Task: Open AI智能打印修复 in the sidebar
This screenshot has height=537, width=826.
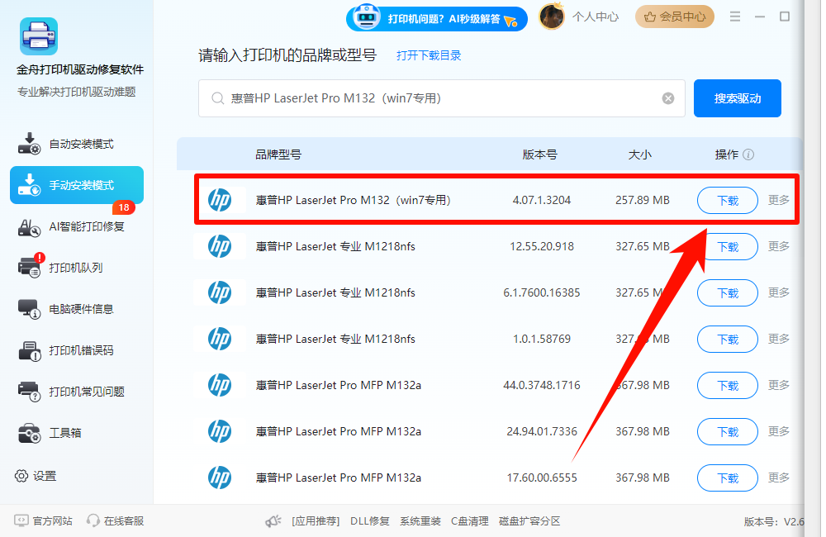Action: pos(77,226)
